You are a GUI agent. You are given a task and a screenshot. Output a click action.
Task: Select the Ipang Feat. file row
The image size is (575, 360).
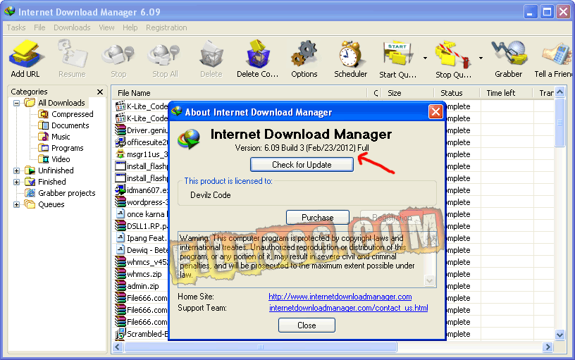click(142, 238)
